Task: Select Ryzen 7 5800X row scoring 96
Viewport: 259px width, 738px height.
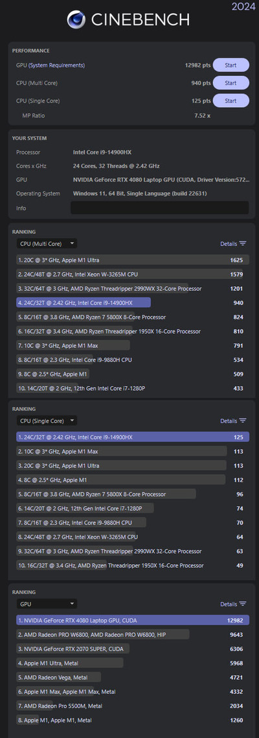Action: (133, 494)
